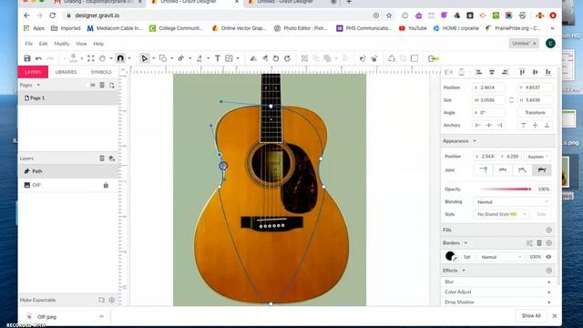Toggle border visibility eye icon
Image resolution: width=583 pixels, height=328 pixels.
click(x=548, y=257)
